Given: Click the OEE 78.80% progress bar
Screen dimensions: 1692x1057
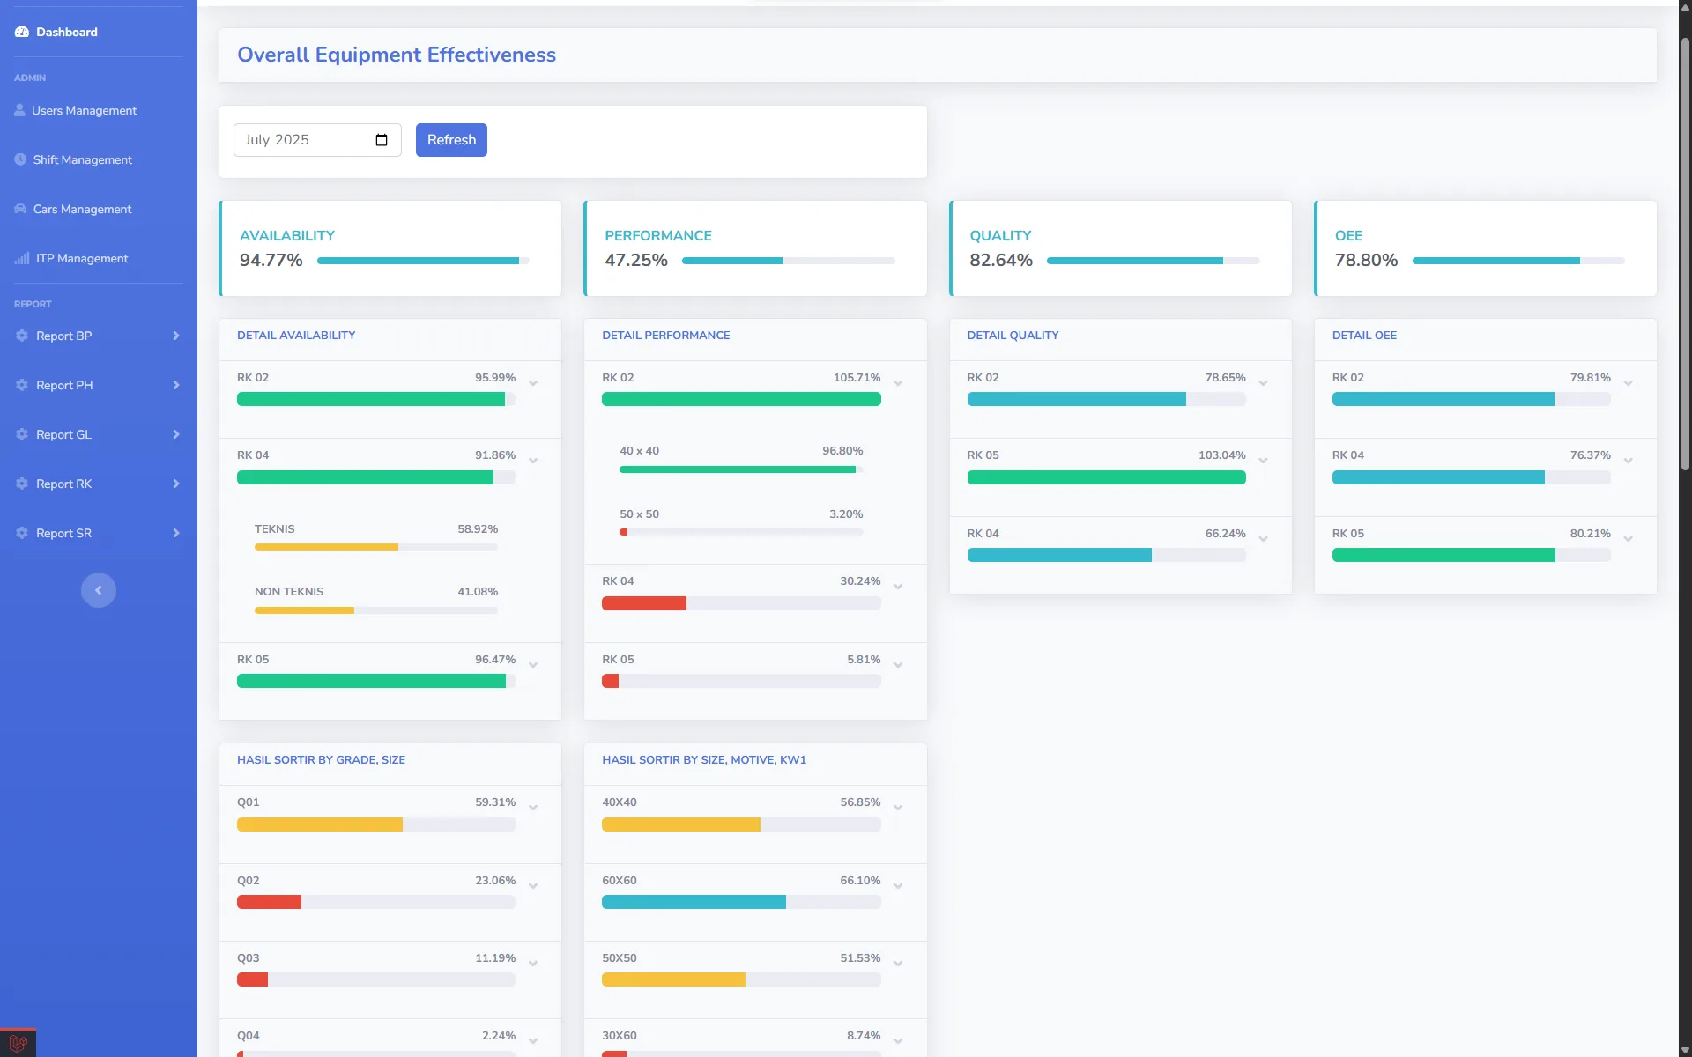Looking at the screenshot, I should click(1518, 261).
